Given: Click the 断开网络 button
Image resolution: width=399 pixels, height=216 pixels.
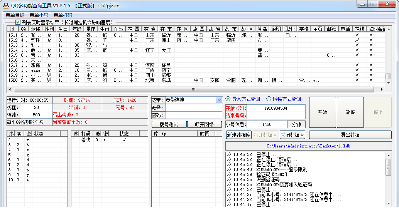Looking at the screenshot, I should tap(205, 125).
